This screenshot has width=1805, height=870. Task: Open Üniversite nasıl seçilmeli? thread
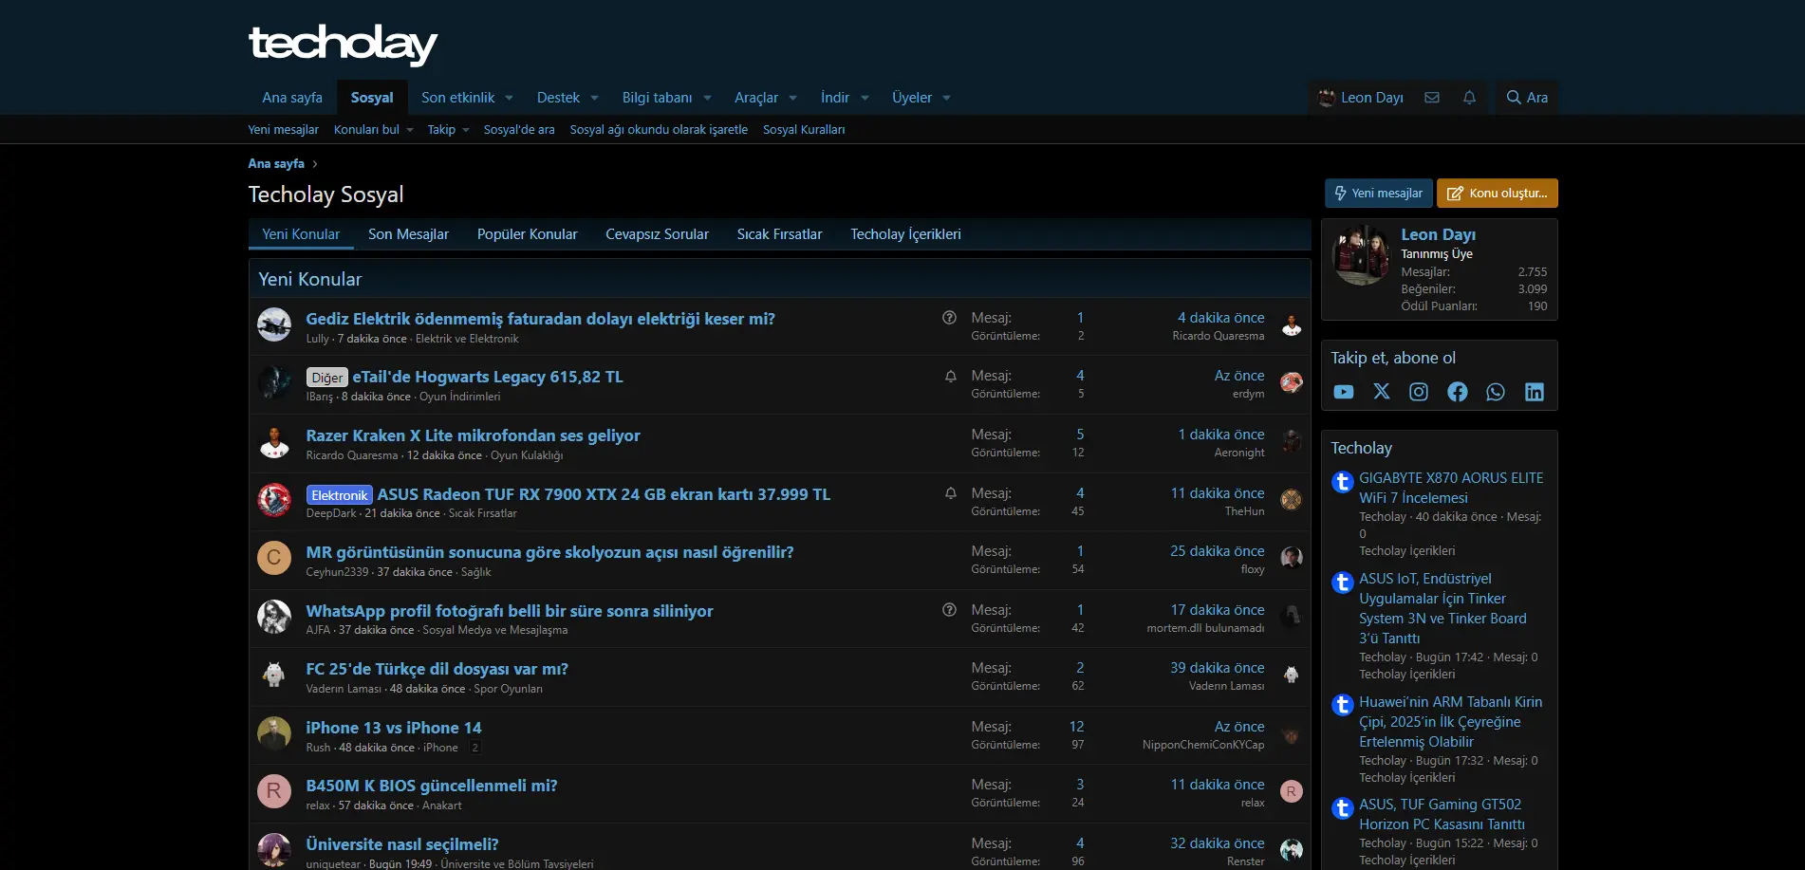tap(401, 844)
